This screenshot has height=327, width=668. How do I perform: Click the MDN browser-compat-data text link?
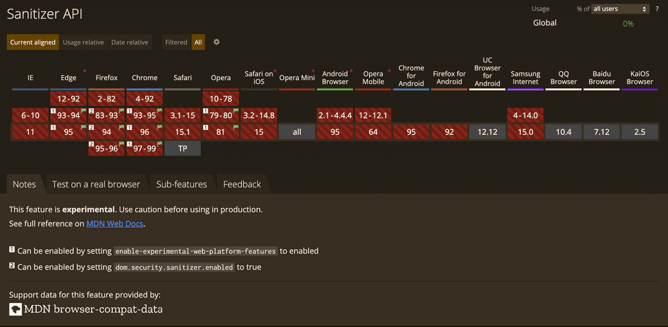pos(93,309)
